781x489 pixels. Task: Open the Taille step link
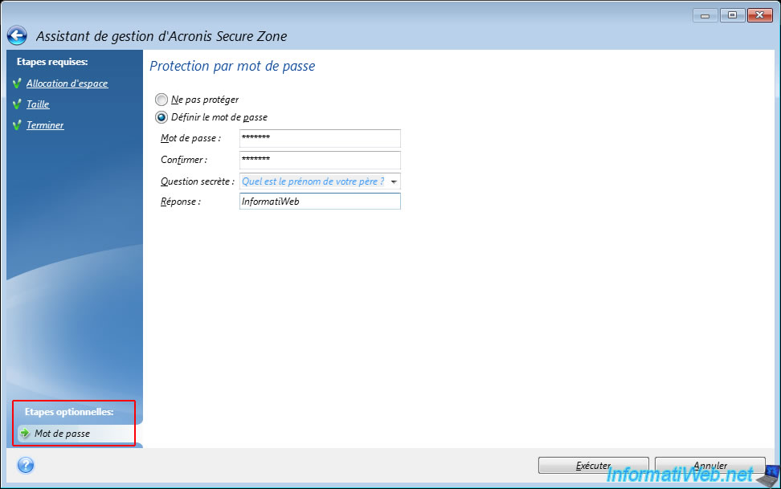38,104
